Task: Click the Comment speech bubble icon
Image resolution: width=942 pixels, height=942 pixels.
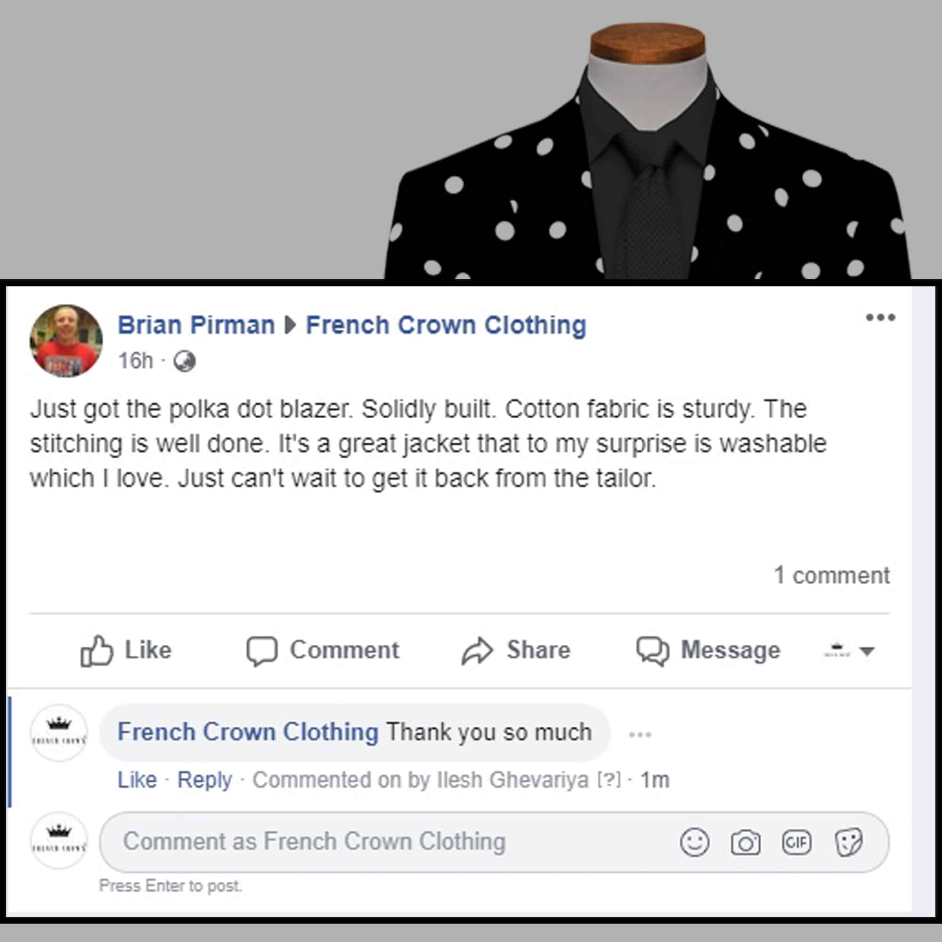Action: point(262,651)
